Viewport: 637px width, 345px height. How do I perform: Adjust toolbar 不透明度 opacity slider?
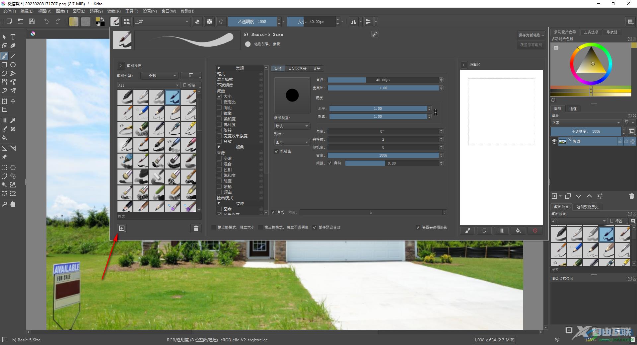[252, 22]
